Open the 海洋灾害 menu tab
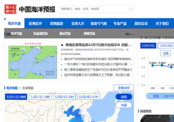Viewport: 174px width, 122px height. click(x=14, y=23)
